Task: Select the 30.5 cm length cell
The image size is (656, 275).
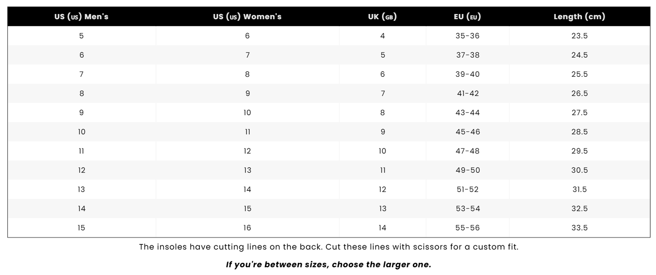Action: tap(579, 170)
